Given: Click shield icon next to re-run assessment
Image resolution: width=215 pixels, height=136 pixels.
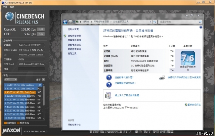Looking at the screenshot, I should click(x=186, y=105).
